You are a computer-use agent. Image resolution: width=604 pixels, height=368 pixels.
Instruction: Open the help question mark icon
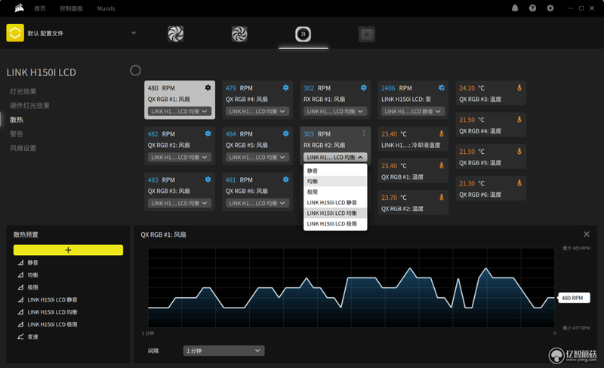(x=532, y=8)
